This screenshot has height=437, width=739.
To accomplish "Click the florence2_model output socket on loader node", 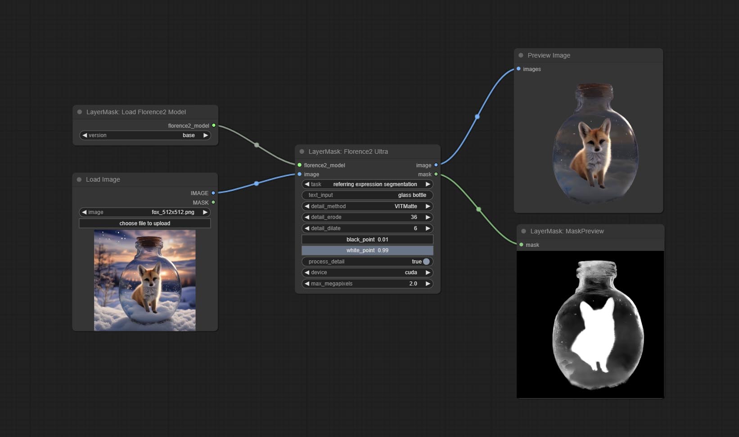I will (x=214, y=125).
